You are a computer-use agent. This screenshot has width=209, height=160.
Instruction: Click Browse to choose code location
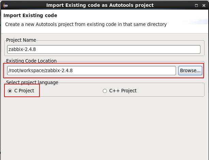pos(190,70)
